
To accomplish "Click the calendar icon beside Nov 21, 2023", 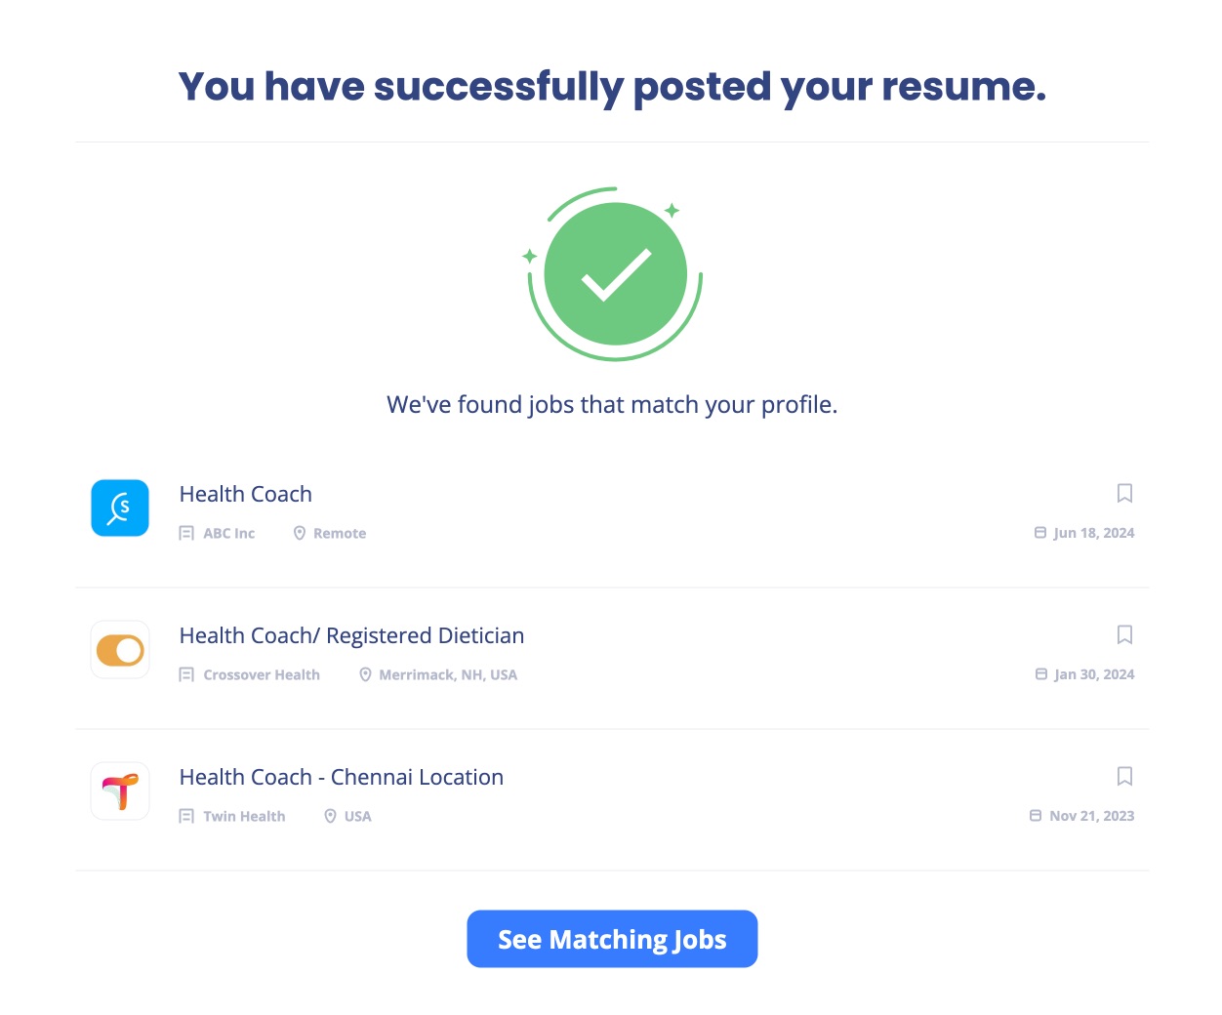I will [1037, 816].
